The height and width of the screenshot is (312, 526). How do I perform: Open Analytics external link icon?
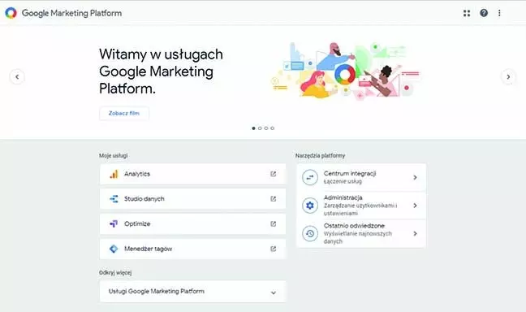274,174
